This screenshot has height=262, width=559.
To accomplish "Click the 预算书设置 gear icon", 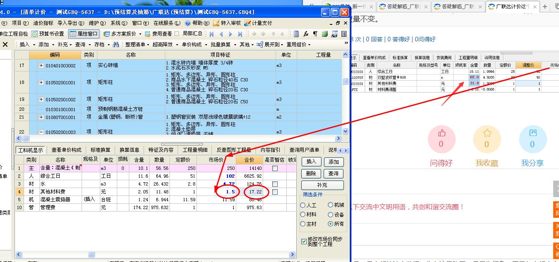I will click(34, 34).
